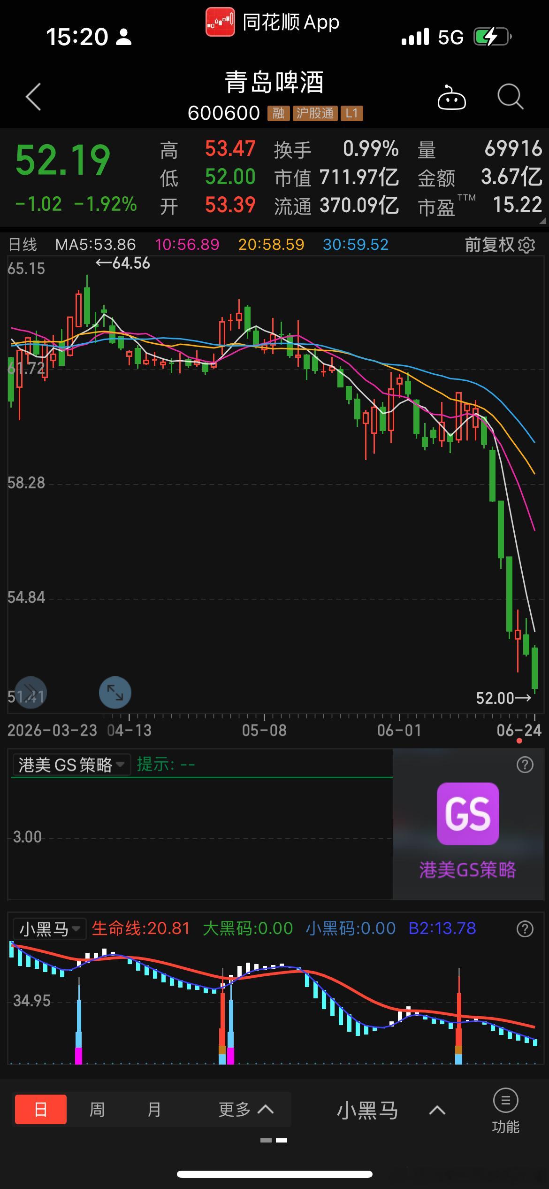Switch to 周 weekly chart tab
549x1189 pixels.
coord(97,1110)
